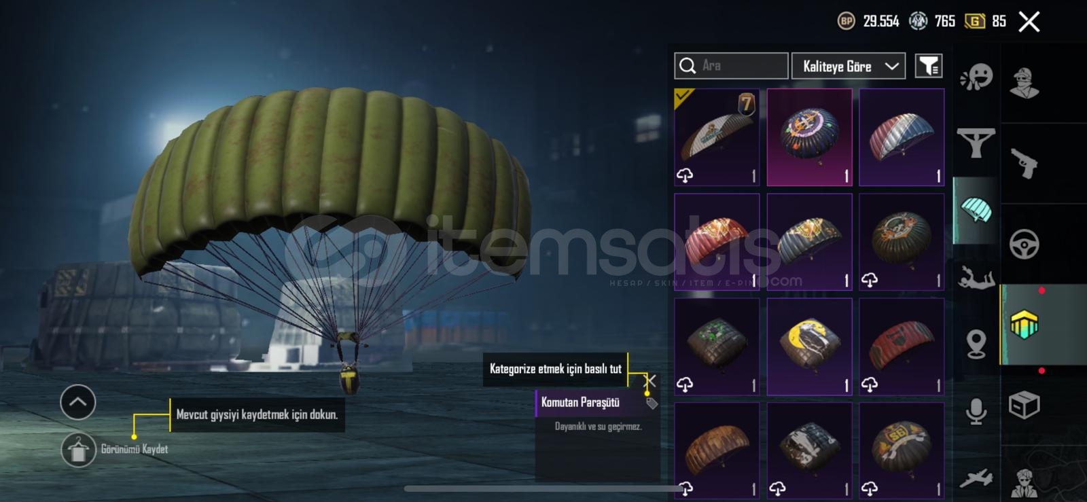Open the parachute skins category
This screenshot has width=1087, height=502.
976,211
